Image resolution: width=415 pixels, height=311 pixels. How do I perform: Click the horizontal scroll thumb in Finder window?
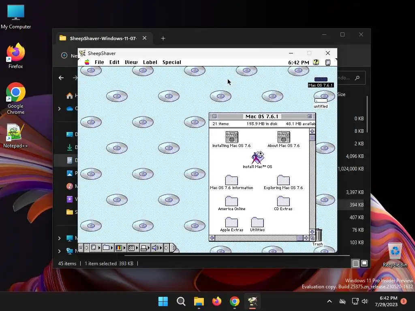299,238
